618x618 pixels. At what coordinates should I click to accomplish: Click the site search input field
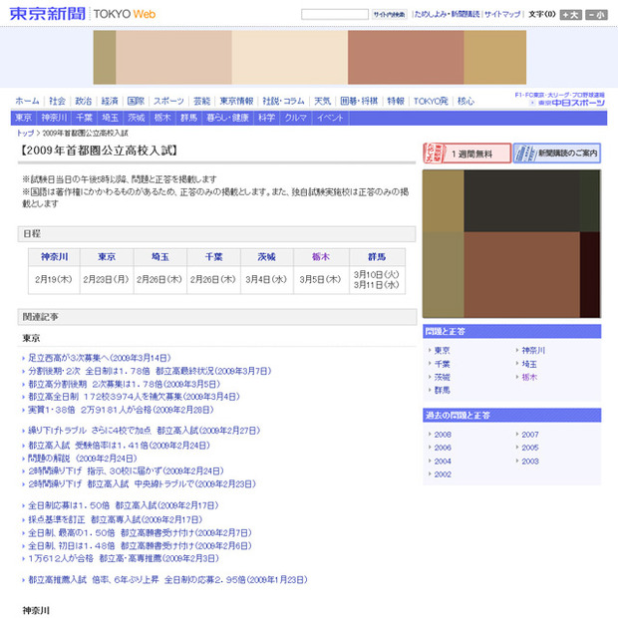(x=335, y=15)
